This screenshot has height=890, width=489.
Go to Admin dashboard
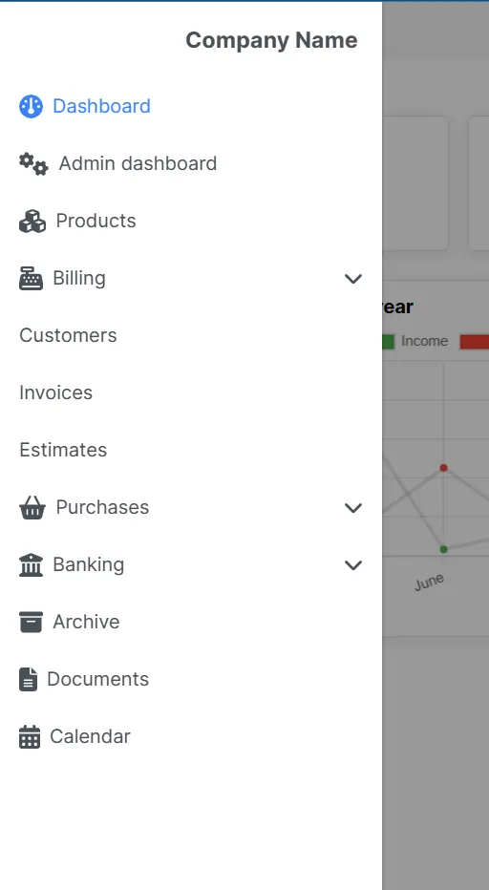[138, 163]
